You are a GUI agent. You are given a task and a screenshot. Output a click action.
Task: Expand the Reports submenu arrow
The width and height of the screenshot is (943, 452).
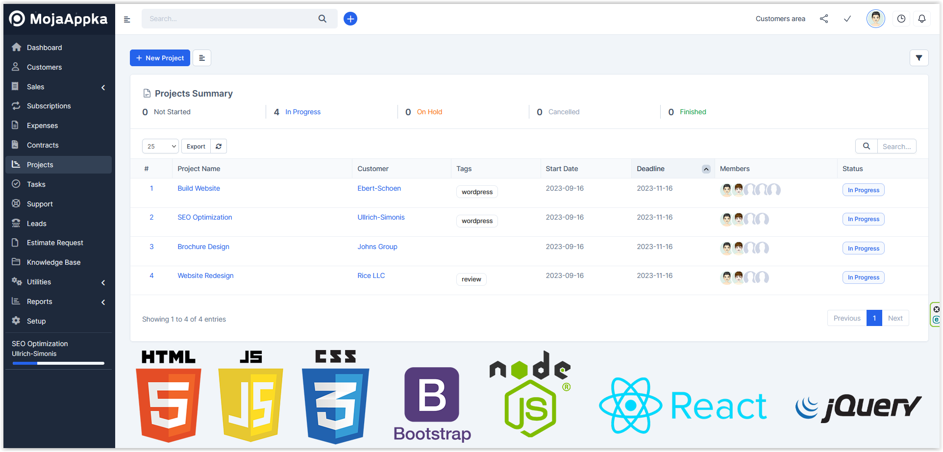click(103, 302)
